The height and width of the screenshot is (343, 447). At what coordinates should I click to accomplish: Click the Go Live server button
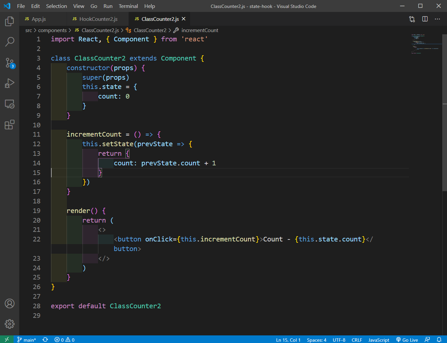[407, 340]
